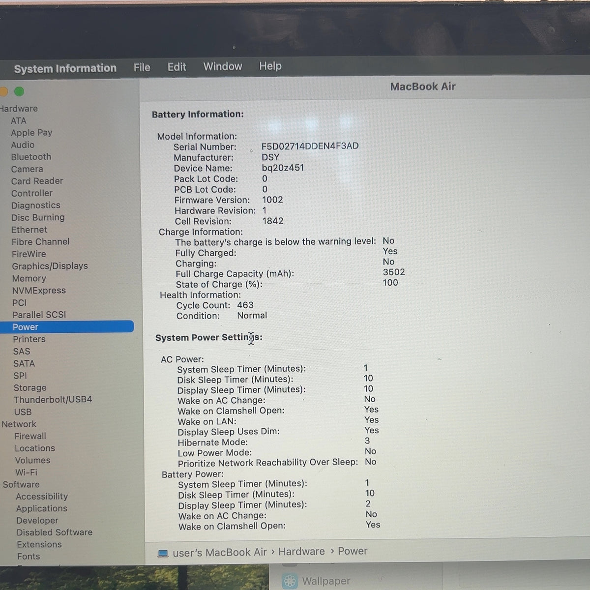Select Memory in the sidebar
Viewport: 590px width, 590px height.
click(x=29, y=278)
